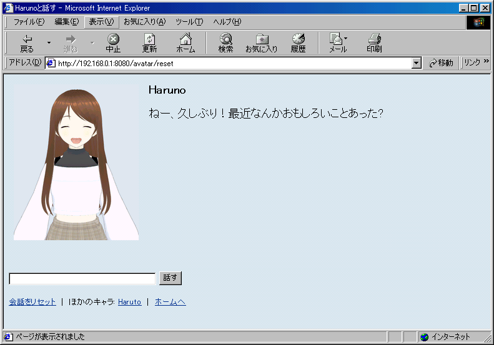494x345 pixels.
Task: Click the Refresh (更新) toolbar icon
Action: click(149, 43)
